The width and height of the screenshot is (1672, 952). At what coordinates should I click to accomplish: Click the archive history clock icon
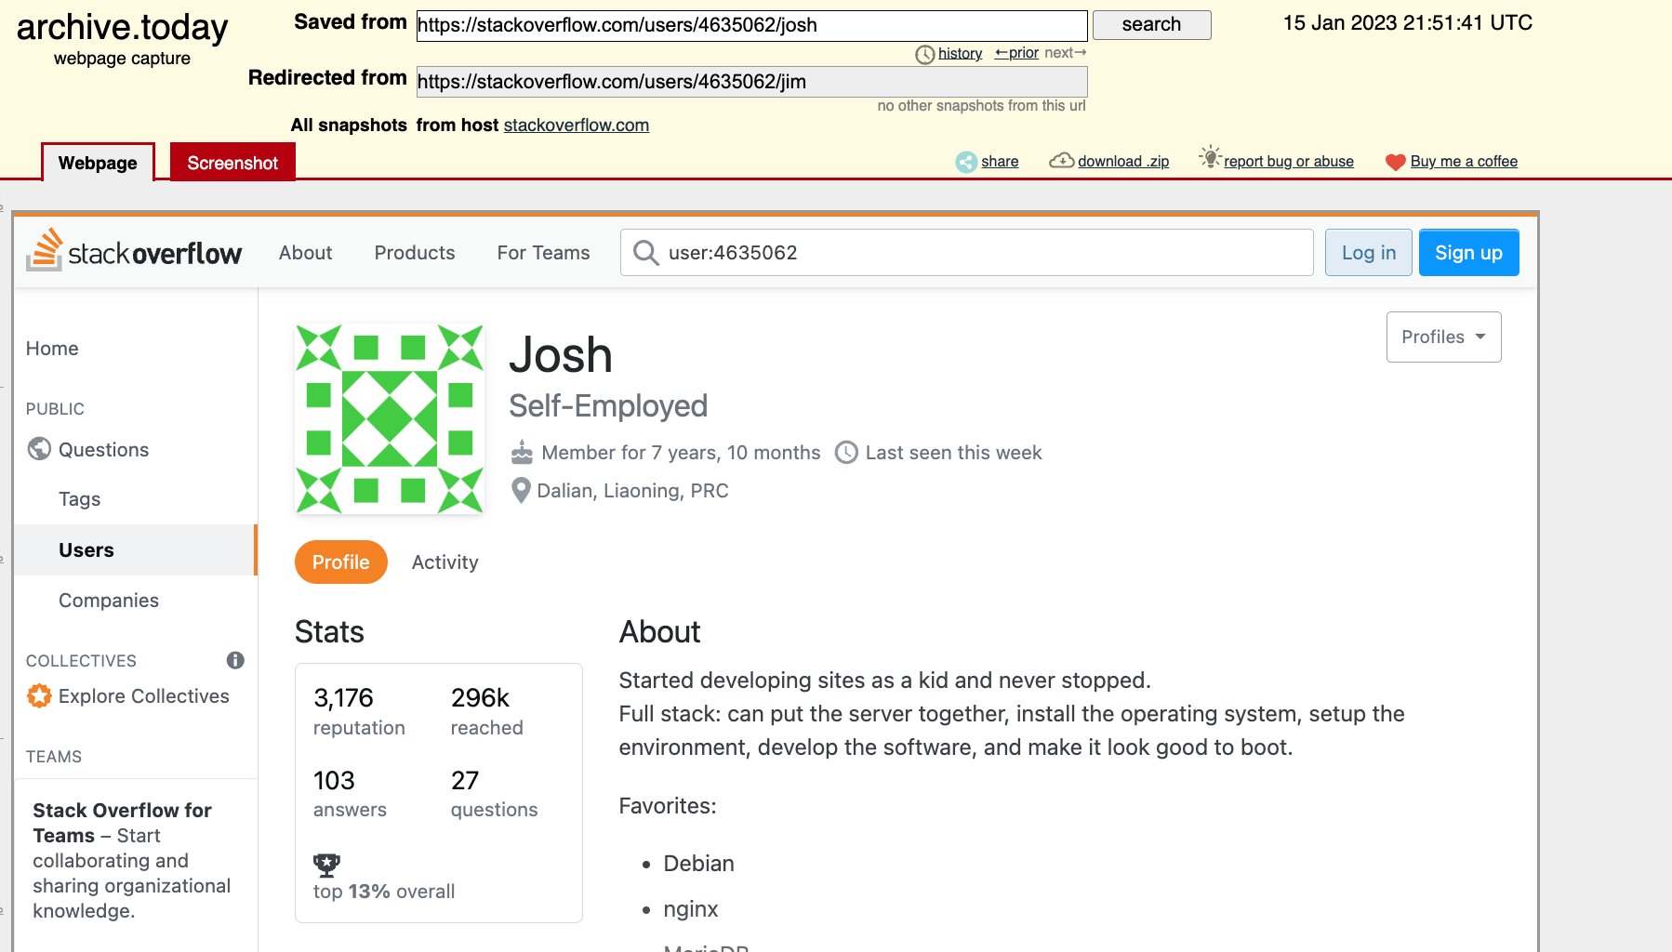(x=924, y=55)
